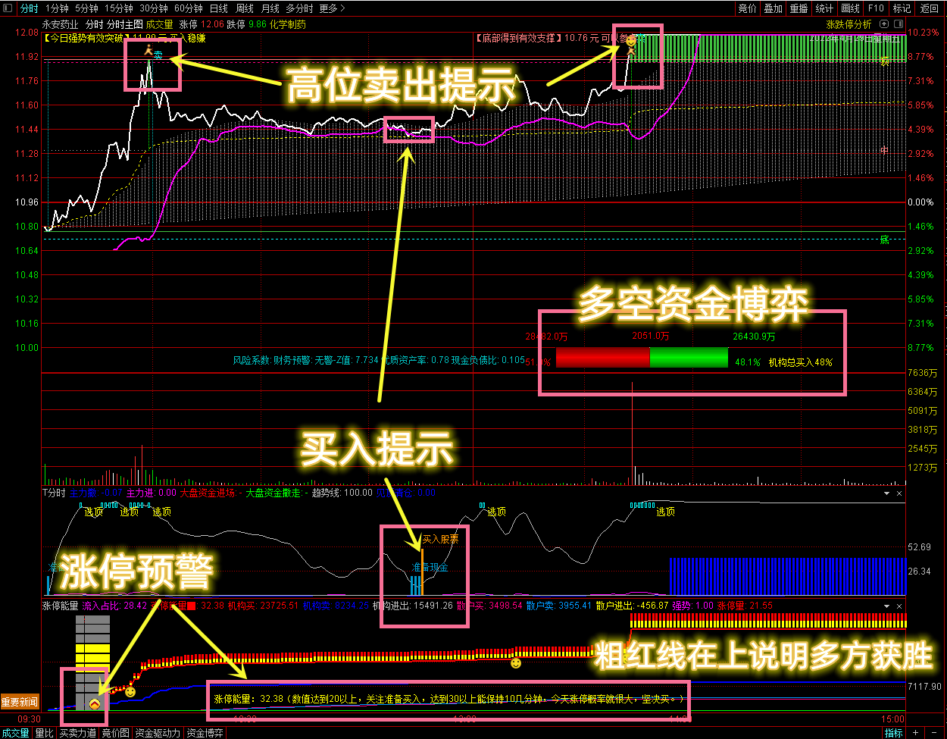Click the 统计 statistics icon
The height and width of the screenshot is (739, 947).
pos(824,8)
